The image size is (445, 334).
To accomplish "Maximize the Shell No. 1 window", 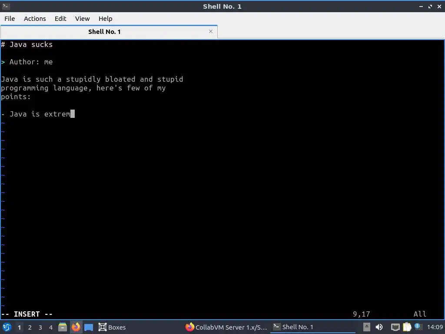I will (430, 7).
